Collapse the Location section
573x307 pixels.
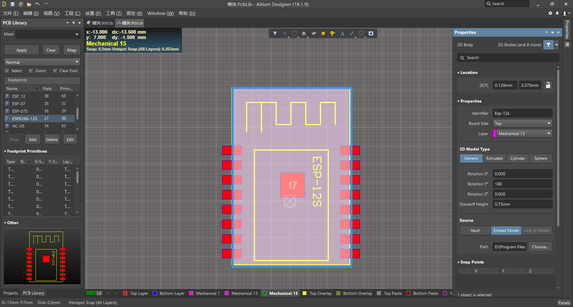click(458, 72)
